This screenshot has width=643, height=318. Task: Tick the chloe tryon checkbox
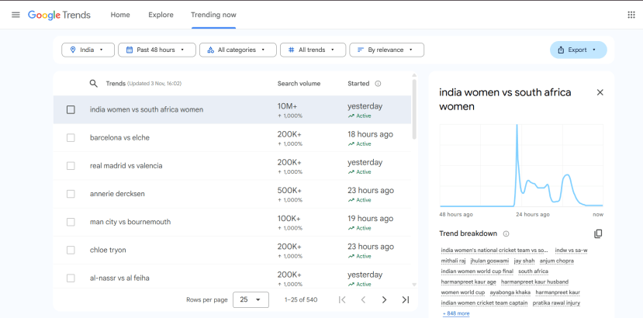tap(71, 250)
